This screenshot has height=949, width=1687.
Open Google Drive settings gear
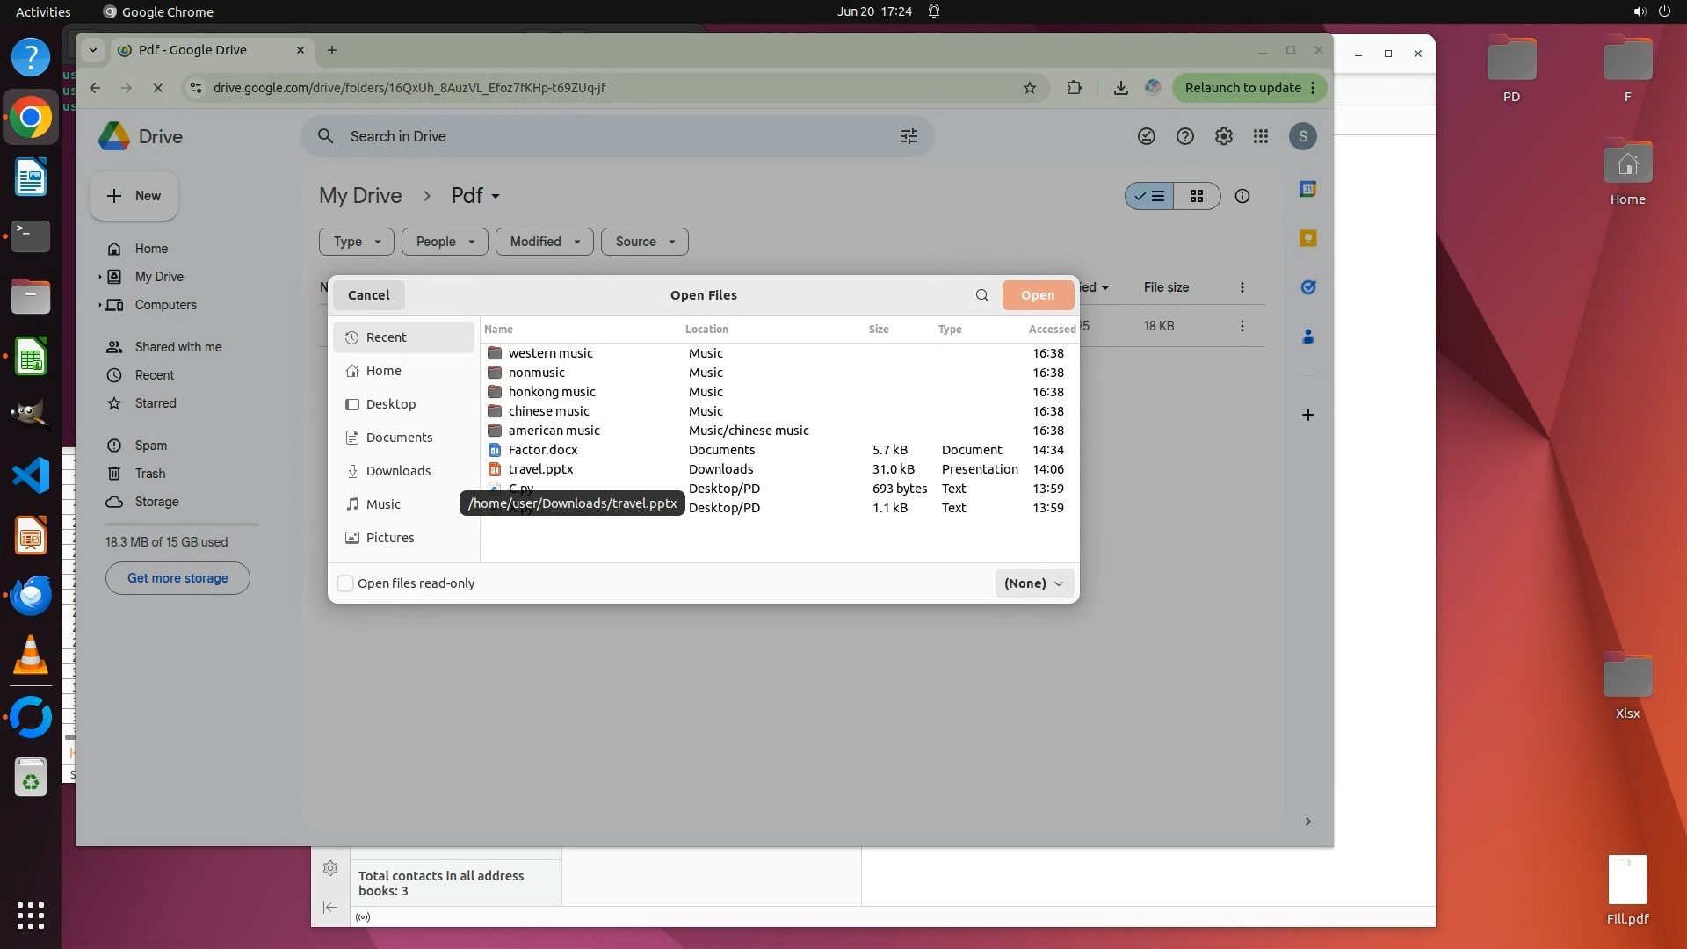(x=1223, y=136)
